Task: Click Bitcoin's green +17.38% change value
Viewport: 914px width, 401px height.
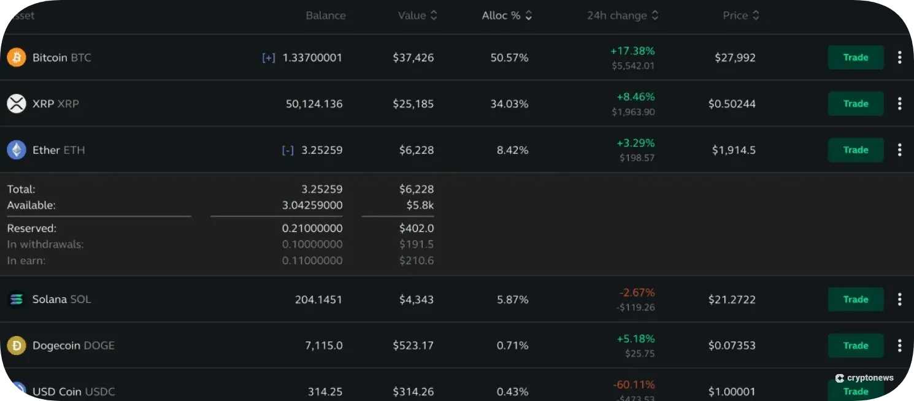Action: click(632, 51)
